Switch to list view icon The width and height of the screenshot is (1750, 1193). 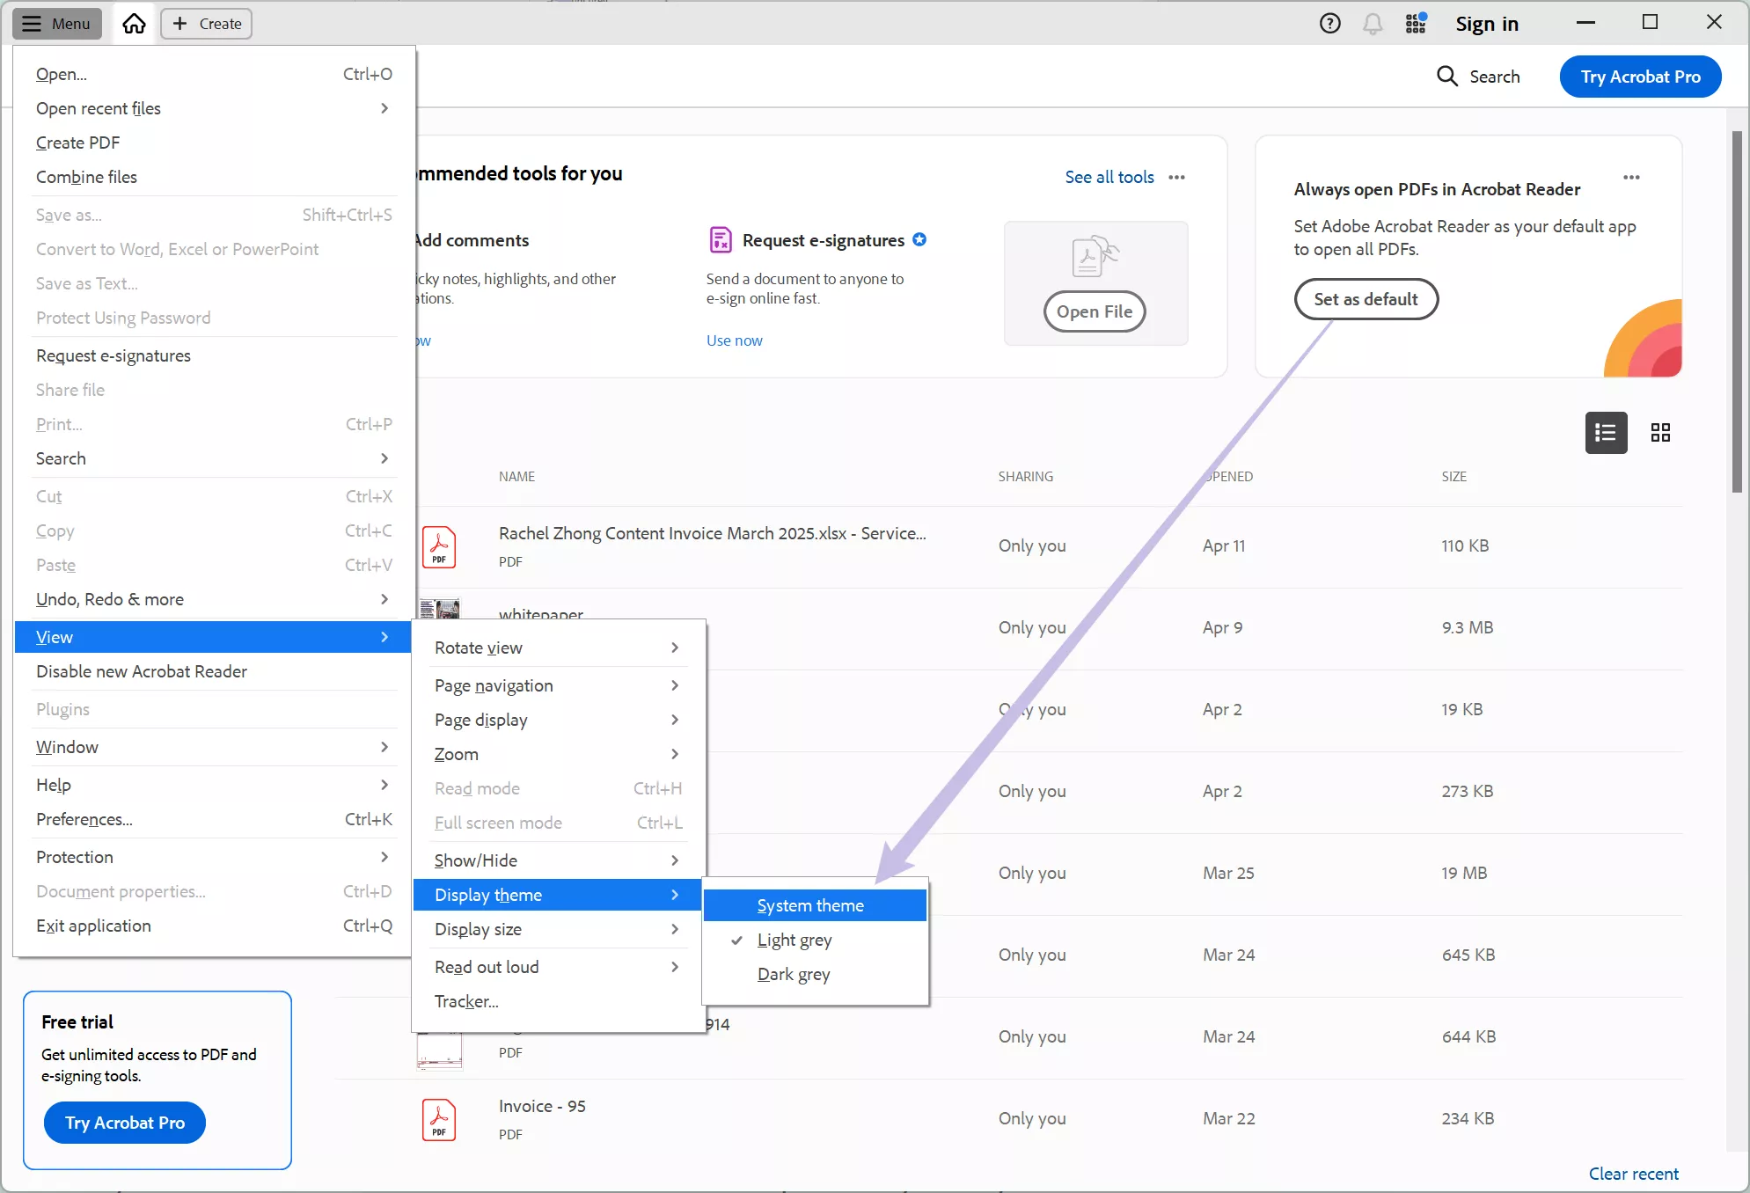(x=1606, y=433)
